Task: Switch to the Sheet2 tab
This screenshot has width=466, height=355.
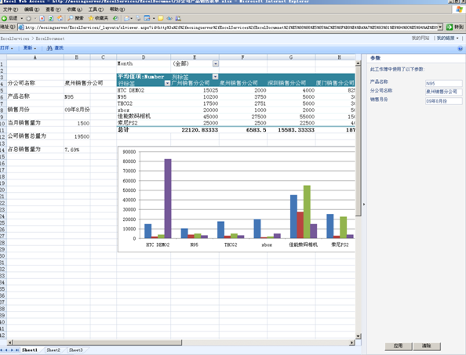Action: pyautogui.click(x=53, y=350)
